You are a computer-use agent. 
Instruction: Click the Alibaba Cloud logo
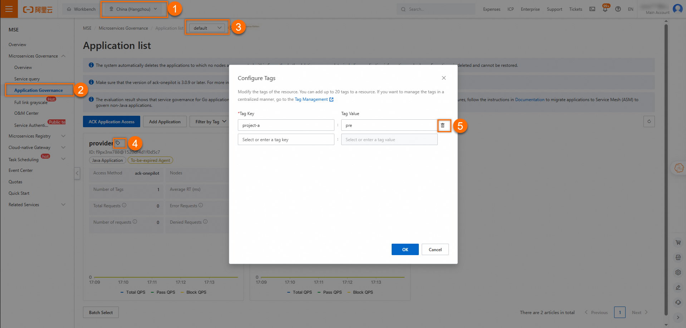(38, 9)
